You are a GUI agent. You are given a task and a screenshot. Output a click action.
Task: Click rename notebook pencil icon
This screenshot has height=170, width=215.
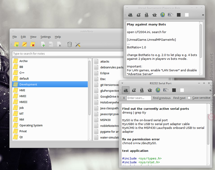[25, 44]
